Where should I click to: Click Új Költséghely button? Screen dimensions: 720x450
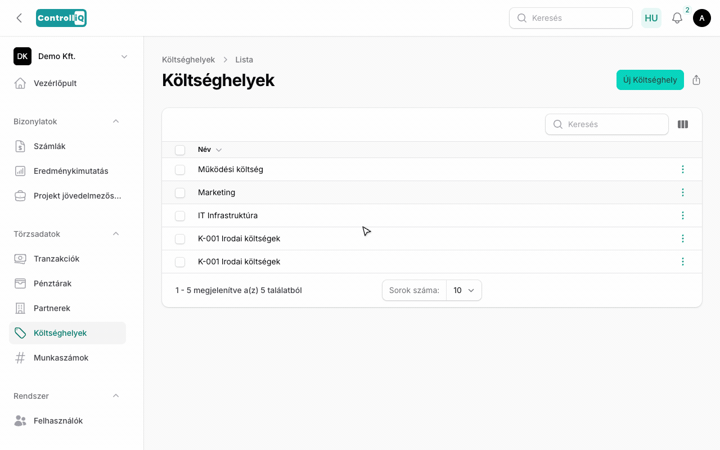(x=650, y=80)
